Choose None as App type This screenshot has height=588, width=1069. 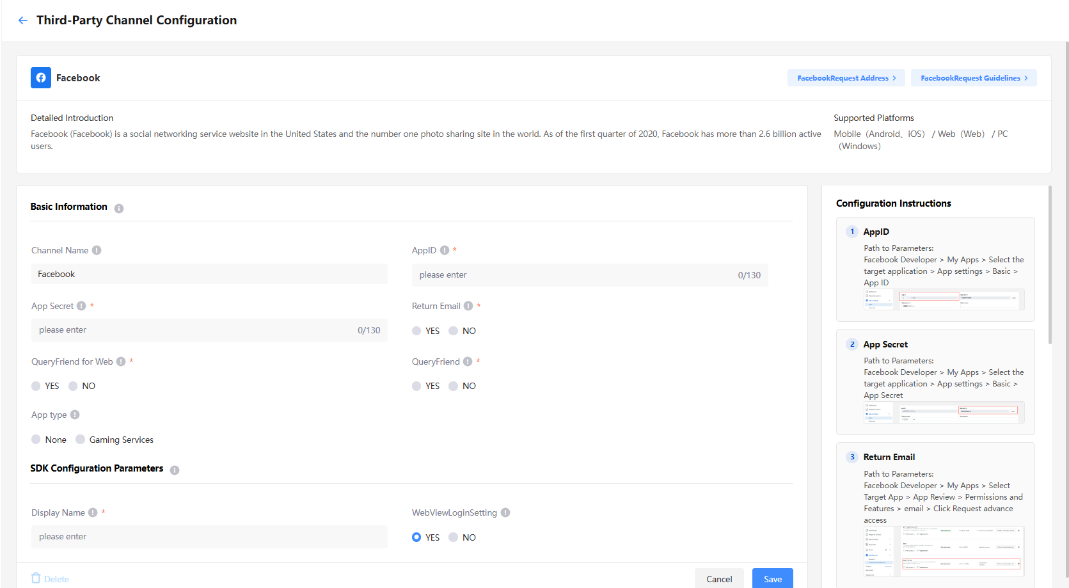(36, 439)
